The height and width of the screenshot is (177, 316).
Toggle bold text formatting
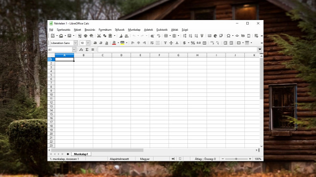95,43
